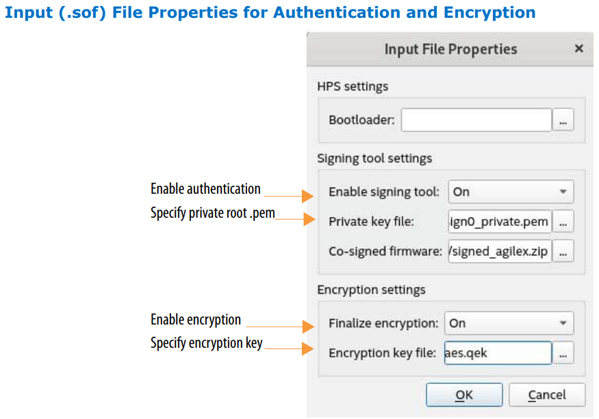The height and width of the screenshot is (419, 599).
Task: Click browse button next to Bootloader field
Action: click(x=563, y=120)
